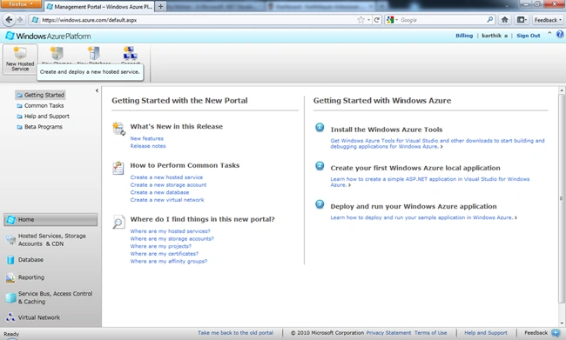Image resolution: width=566 pixels, height=340 pixels.
Task: Click Where are my affinity groups link
Action: (x=169, y=262)
